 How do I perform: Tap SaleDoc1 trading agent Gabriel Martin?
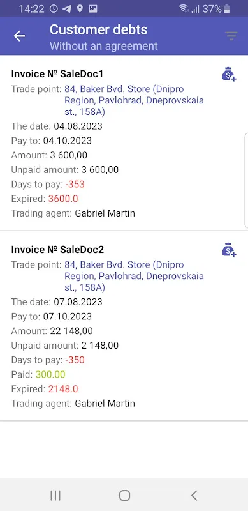105,213
